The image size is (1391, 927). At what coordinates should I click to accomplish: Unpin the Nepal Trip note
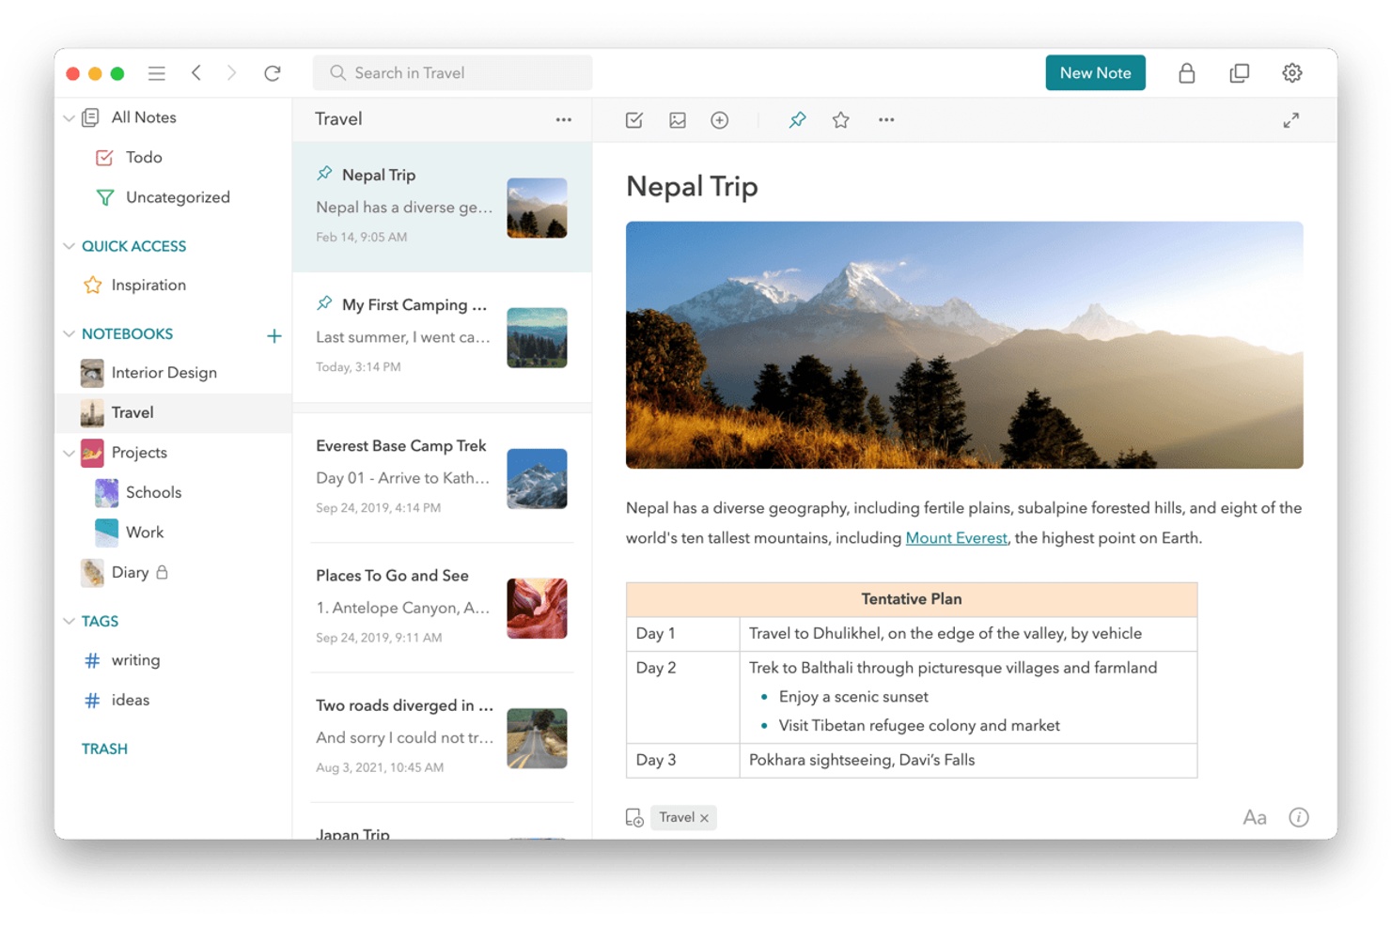[x=797, y=120]
